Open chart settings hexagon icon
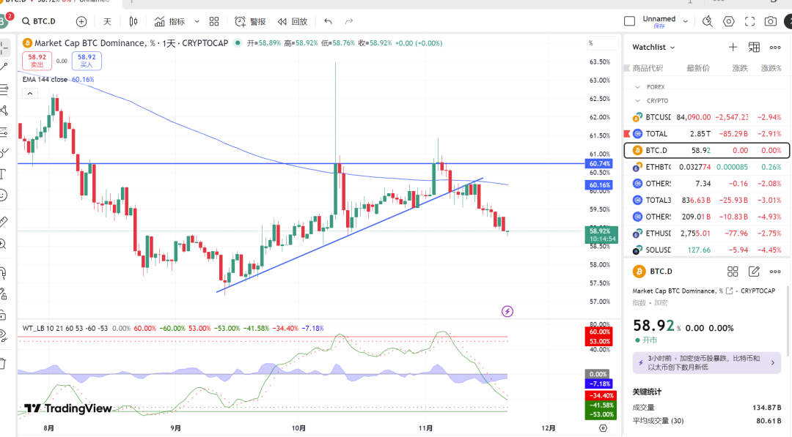 [728, 22]
